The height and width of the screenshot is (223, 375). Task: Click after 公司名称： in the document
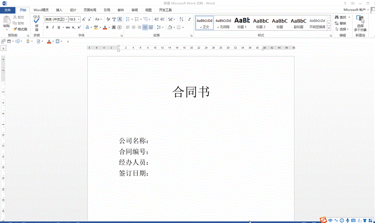coord(151,141)
